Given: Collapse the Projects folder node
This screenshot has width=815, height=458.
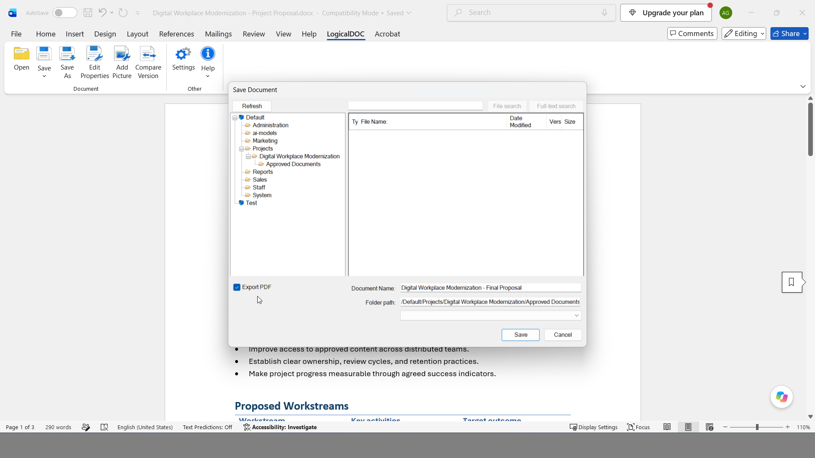Looking at the screenshot, I should pyautogui.click(x=242, y=149).
